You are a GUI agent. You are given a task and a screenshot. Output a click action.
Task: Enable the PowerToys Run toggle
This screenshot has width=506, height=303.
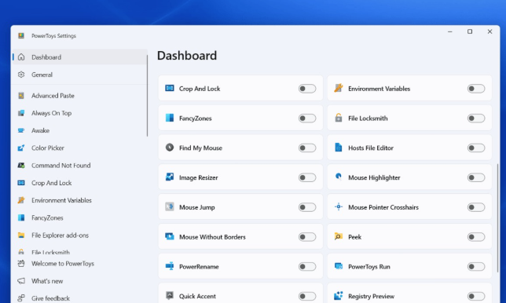476,266
